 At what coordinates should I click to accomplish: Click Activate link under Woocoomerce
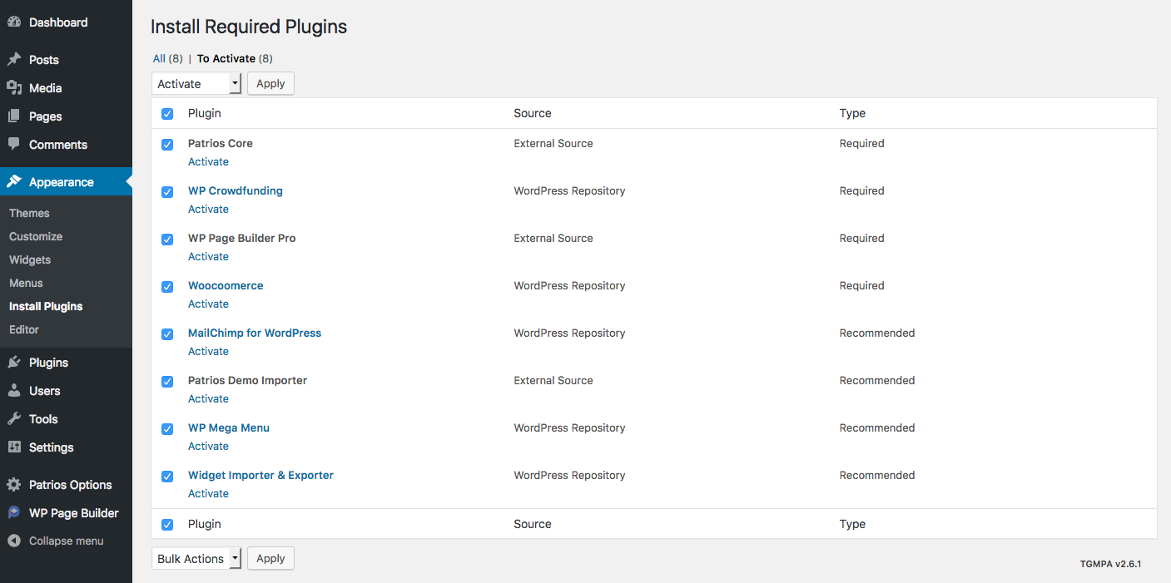[x=208, y=304]
